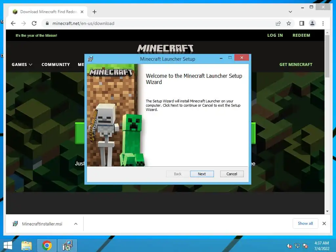Click LOG IN on the Minecraft site
This screenshot has width=336, height=252.
tap(275, 35)
